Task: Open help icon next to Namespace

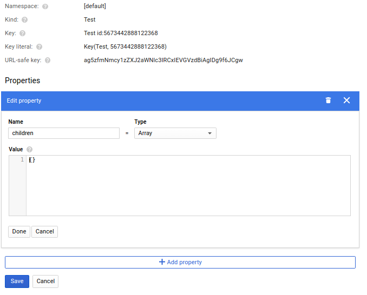Action: coord(45,6)
